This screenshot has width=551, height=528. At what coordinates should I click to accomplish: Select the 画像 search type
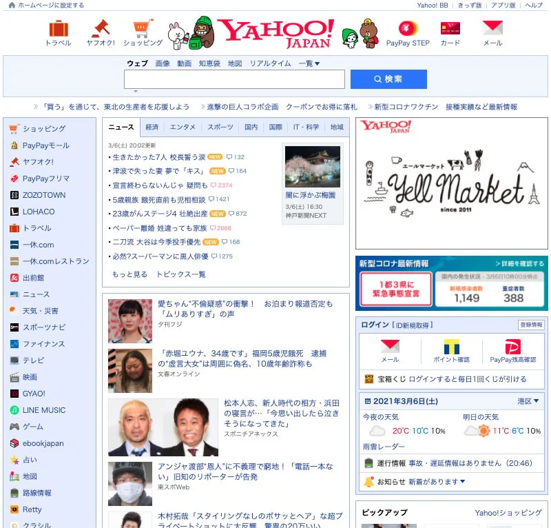click(163, 63)
